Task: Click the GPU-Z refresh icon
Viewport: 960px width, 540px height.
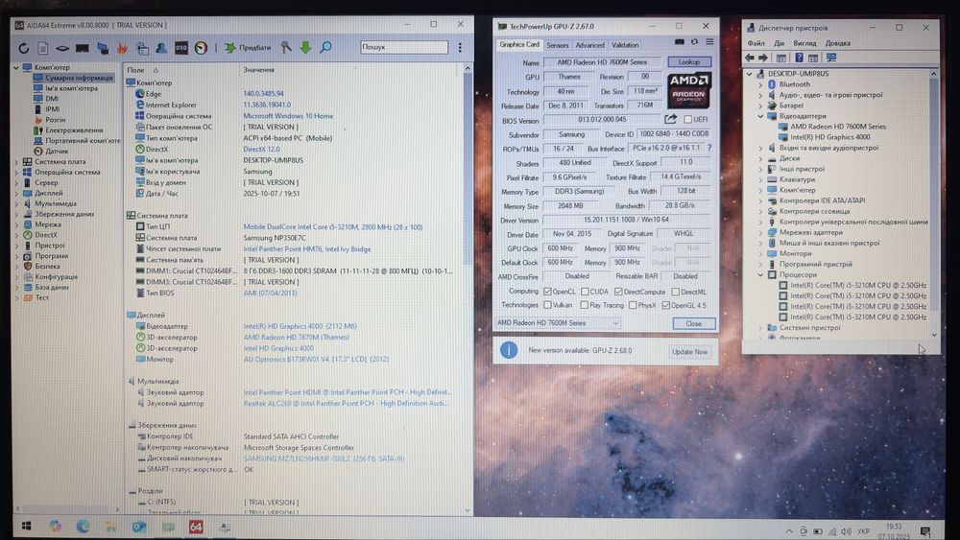Action: tap(694, 42)
